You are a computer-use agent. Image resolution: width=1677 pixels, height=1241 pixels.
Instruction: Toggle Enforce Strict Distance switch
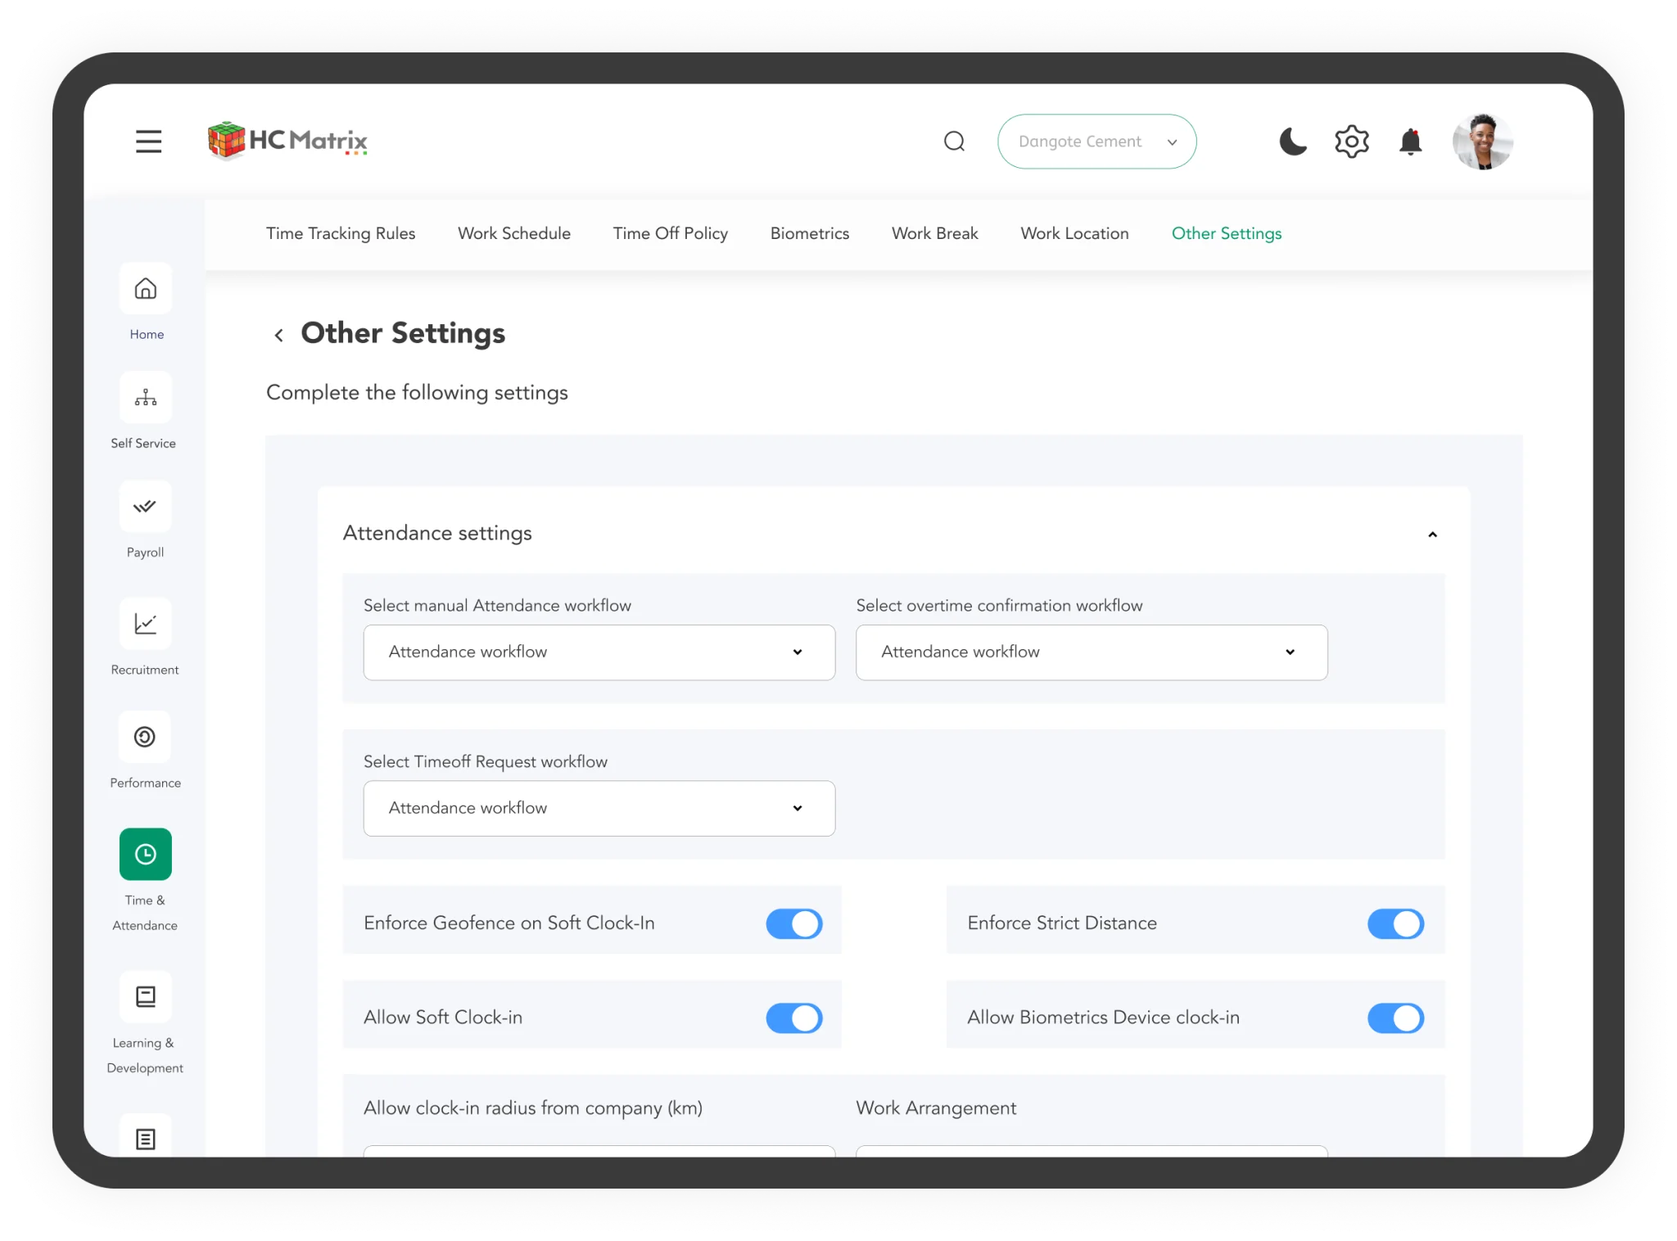click(x=1395, y=923)
